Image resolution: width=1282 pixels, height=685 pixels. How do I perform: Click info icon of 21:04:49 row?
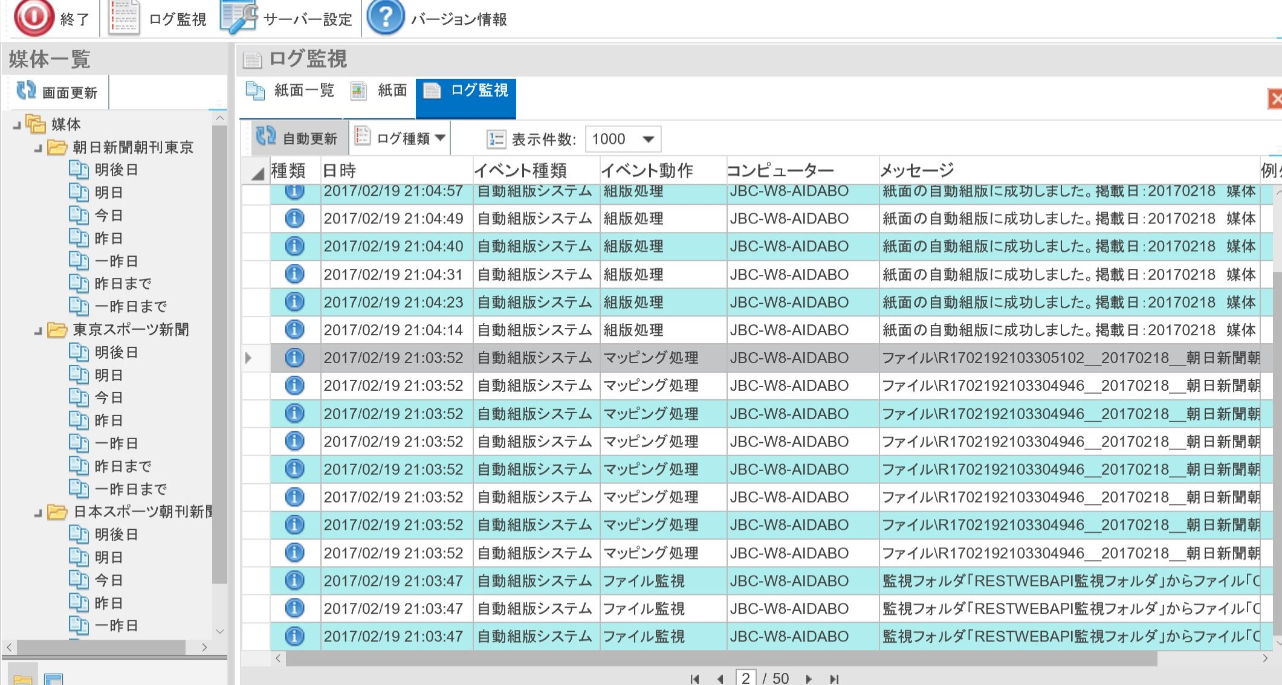point(294,218)
